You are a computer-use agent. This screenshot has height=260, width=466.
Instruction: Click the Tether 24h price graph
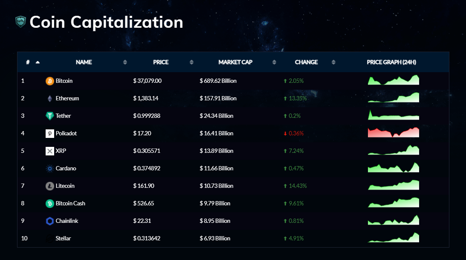coord(394,115)
